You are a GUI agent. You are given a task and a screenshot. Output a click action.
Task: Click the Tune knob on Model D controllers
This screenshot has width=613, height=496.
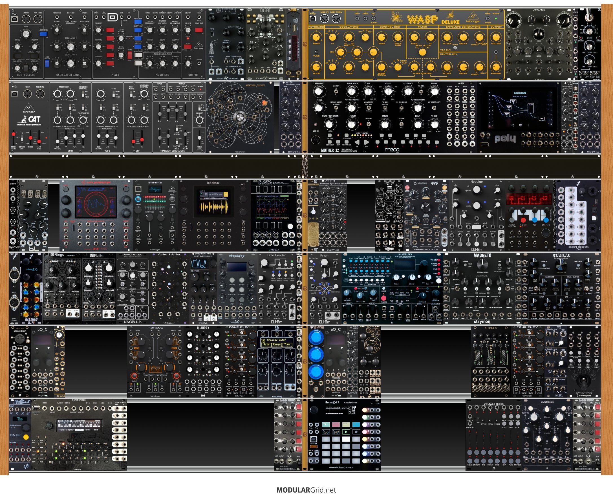coord(26,34)
